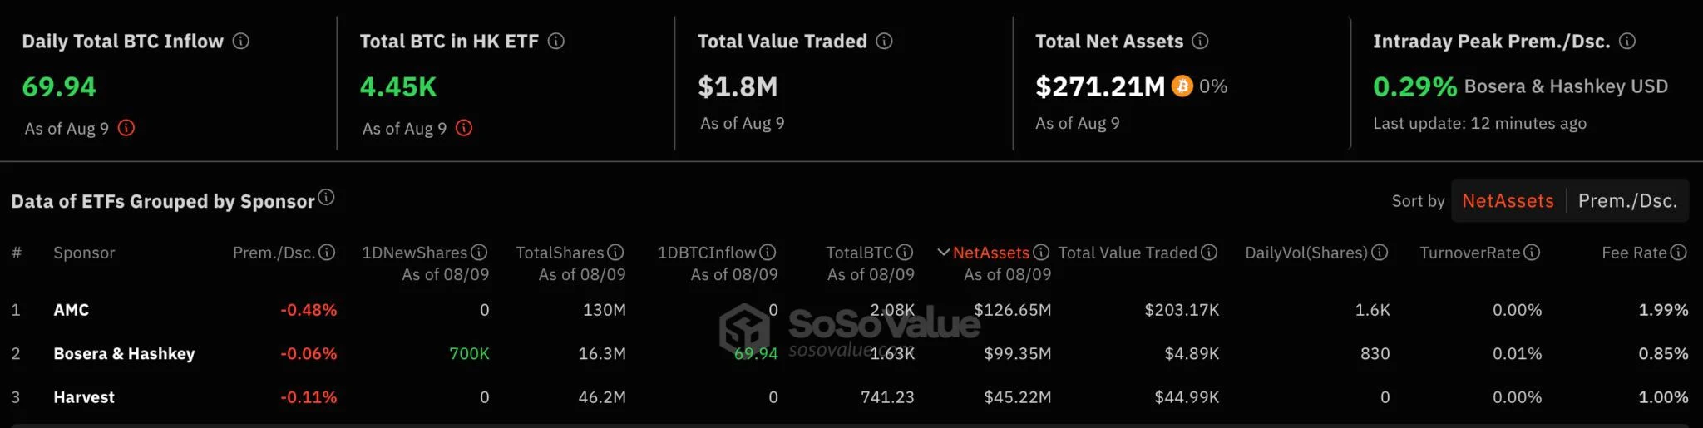This screenshot has height=428, width=1703.
Task: Click the sort arrow on NetAssets column
Action: click(x=943, y=252)
